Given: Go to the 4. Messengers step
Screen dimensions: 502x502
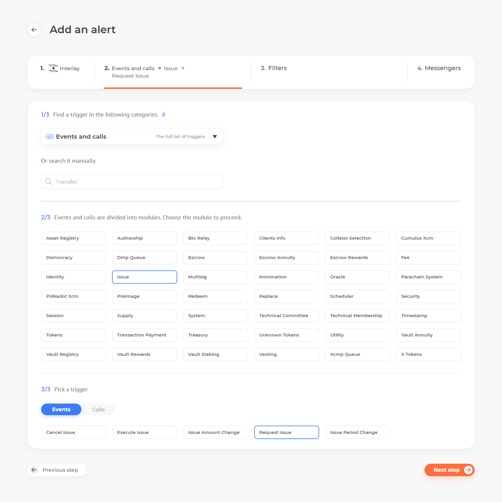Looking at the screenshot, I should pyautogui.click(x=439, y=68).
